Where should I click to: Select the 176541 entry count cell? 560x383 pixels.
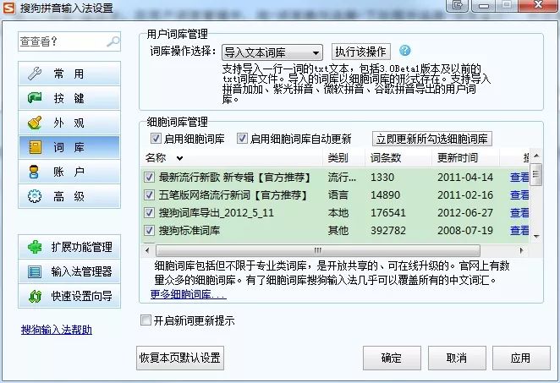(x=388, y=213)
